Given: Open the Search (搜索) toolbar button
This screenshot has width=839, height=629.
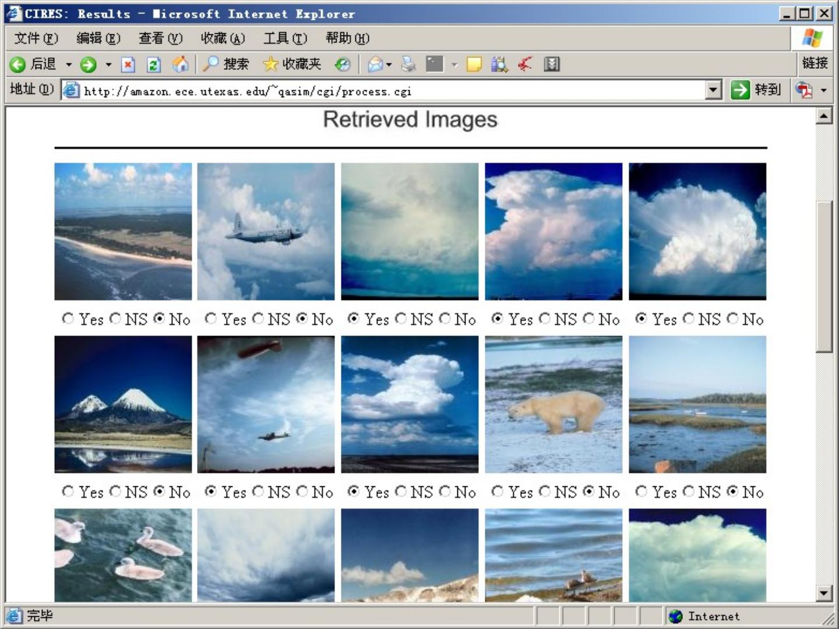Looking at the screenshot, I should point(226,64).
